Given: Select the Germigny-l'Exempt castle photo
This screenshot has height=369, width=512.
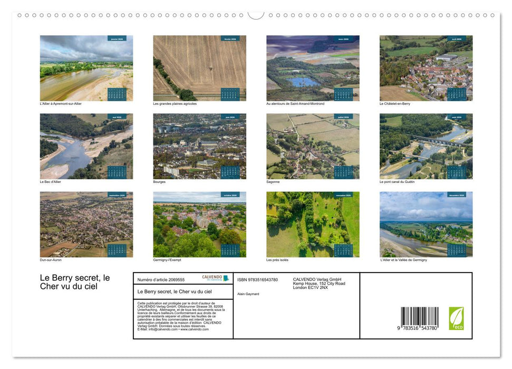Looking at the screenshot, I should [199, 224].
